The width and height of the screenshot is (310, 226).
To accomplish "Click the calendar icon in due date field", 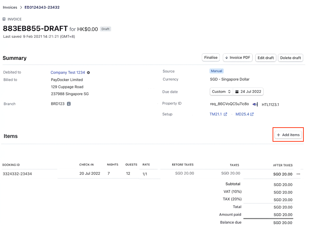I will click(237, 92).
